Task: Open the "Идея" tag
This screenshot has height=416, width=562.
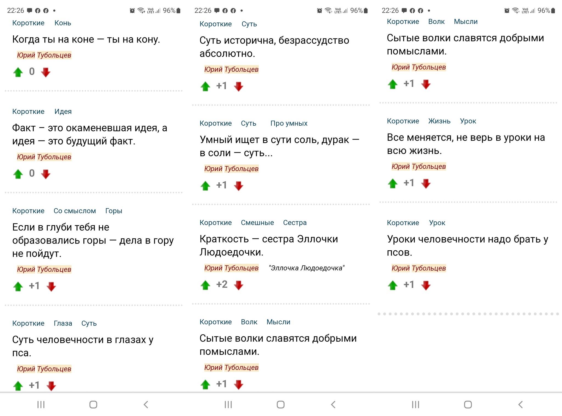Action: pos(63,112)
